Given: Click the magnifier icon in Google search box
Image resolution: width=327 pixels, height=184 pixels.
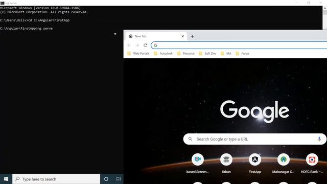Looking at the screenshot, I should pos(190,139).
